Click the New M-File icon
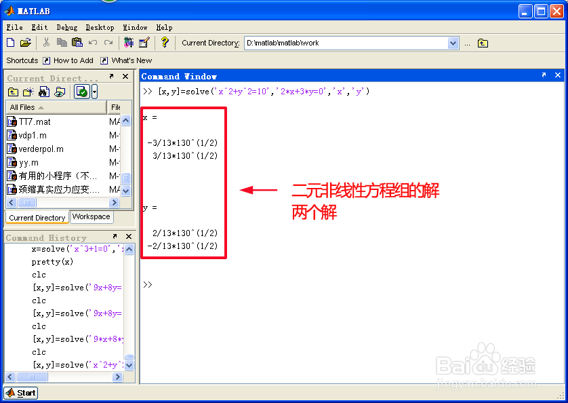Image resolution: width=568 pixels, height=403 pixels. [11, 43]
